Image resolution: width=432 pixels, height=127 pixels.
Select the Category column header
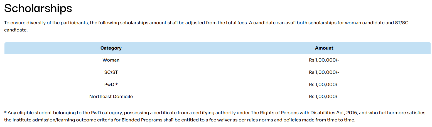(x=111, y=48)
